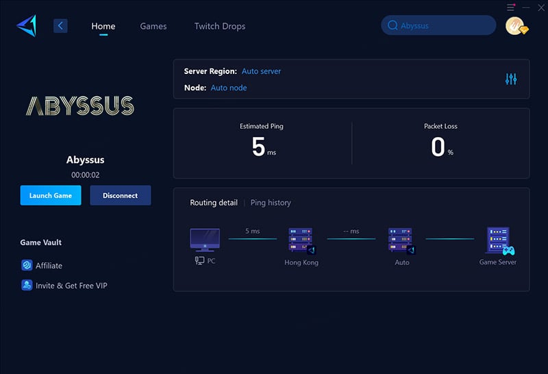Click the Auto server node icon
Screen dimensions: 548x374
(x=401, y=240)
